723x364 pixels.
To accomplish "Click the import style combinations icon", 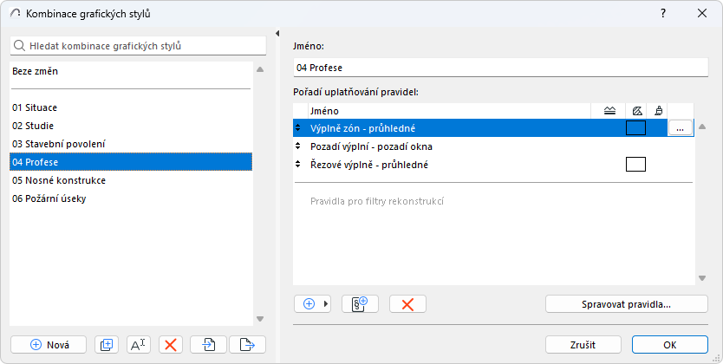I will pos(209,344).
